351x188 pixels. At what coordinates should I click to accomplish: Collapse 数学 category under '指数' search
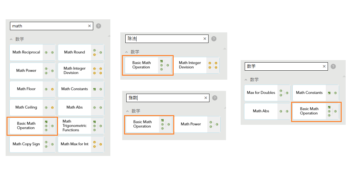click(x=127, y=111)
